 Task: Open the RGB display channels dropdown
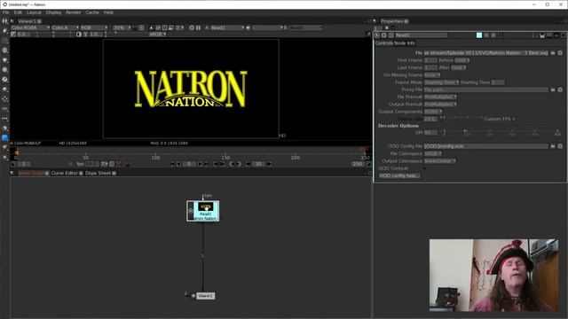[94, 27]
